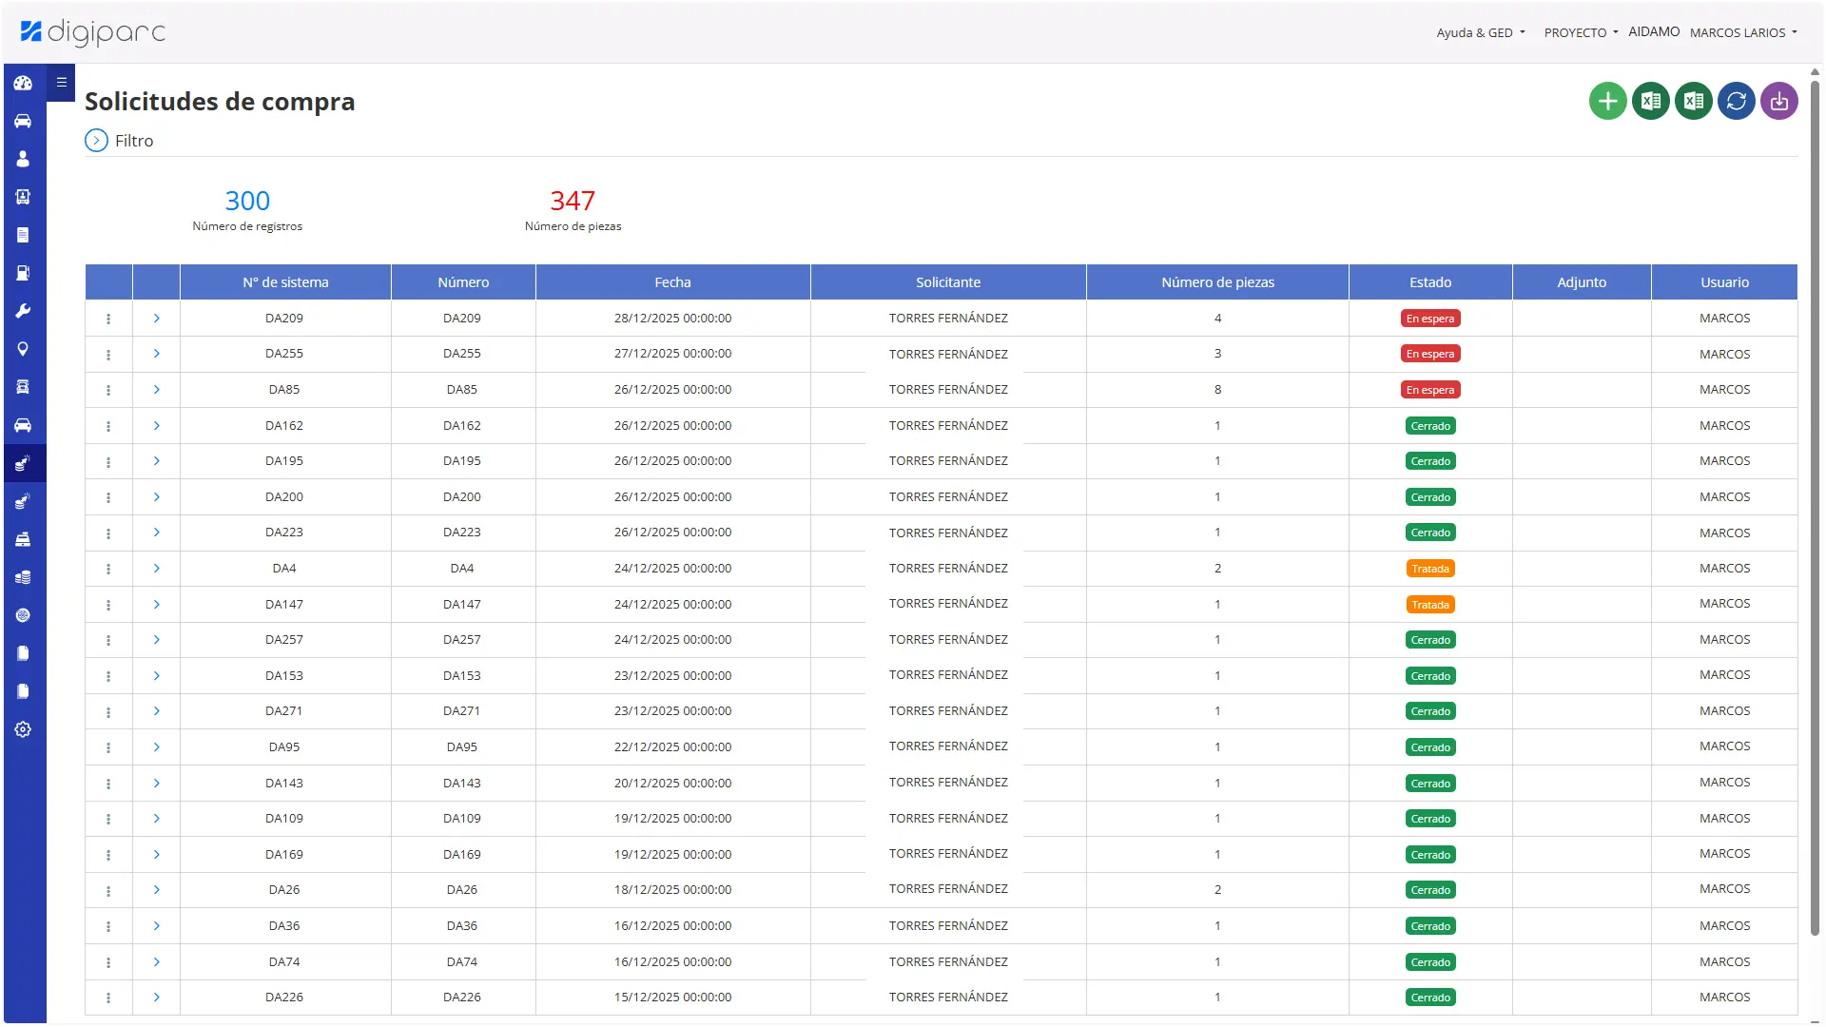The width and height of the screenshot is (1826, 1027).
Task: Open the wrench maintenance sidebar icon
Action: click(23, 311)
